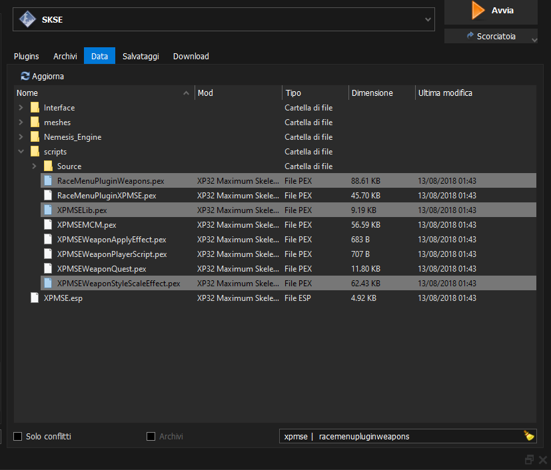Select XPMSEWeaponQuest.pex file name

[x=101, y=269]
